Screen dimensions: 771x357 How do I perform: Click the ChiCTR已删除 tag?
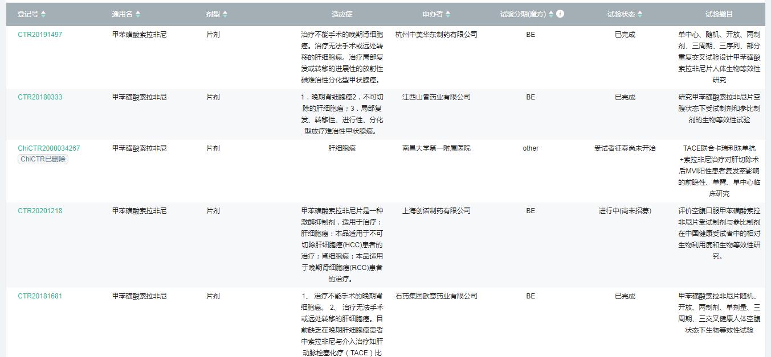pyautogui.click(x=43, y=160)
